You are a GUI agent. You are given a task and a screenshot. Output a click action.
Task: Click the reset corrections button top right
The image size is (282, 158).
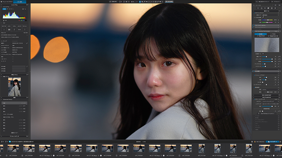coord(263,2)
